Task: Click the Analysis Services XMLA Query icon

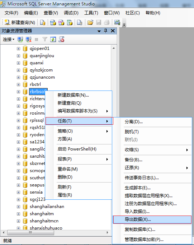Action: coord(70,23)
